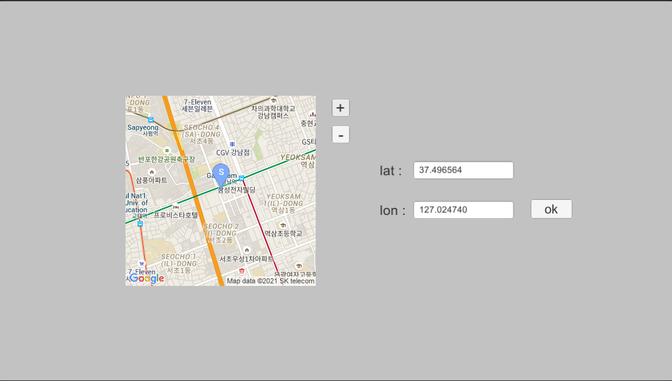The width and height of the screenshot is (672, 381).
Task: Click the SEOCHO 1(IL)-DONG district label
Action: [179, 264]
